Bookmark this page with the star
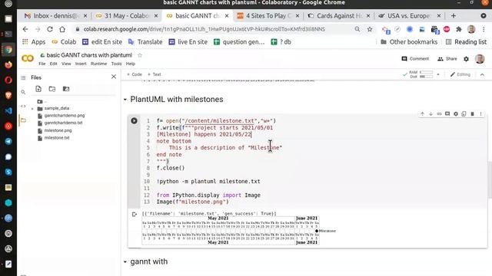The width and height of the screenshot is (492, 276). pos(370,29)
